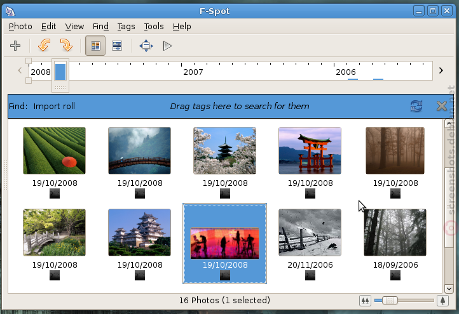Select the garden stone bridge photo
The width and height of the screenshot is (459, 314).
[x=55, y=233]
